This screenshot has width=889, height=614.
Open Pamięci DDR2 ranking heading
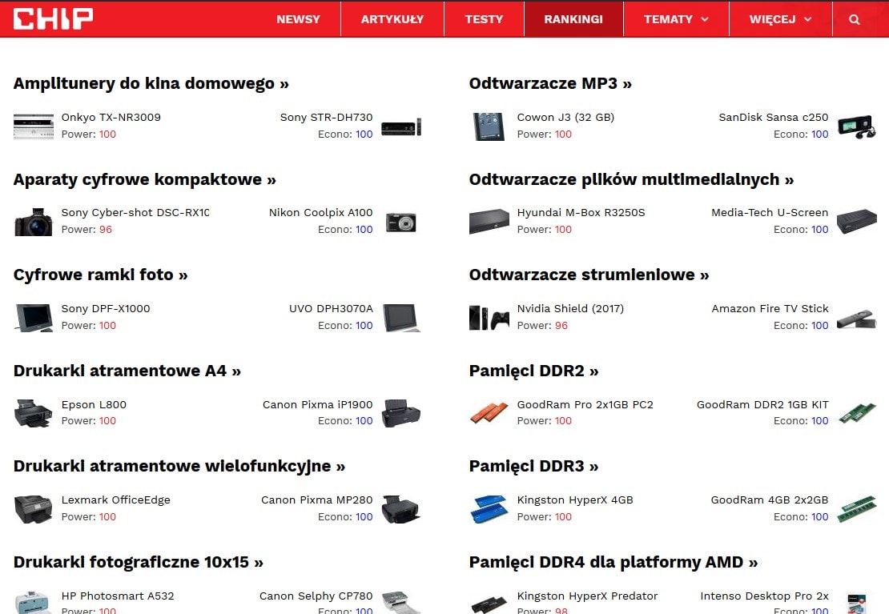pyautogui.click(x=533, y=371)
